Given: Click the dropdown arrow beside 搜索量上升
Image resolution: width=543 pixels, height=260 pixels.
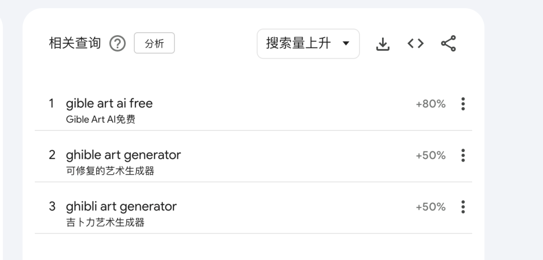Looking at the screenshot, I should point(345,44).
